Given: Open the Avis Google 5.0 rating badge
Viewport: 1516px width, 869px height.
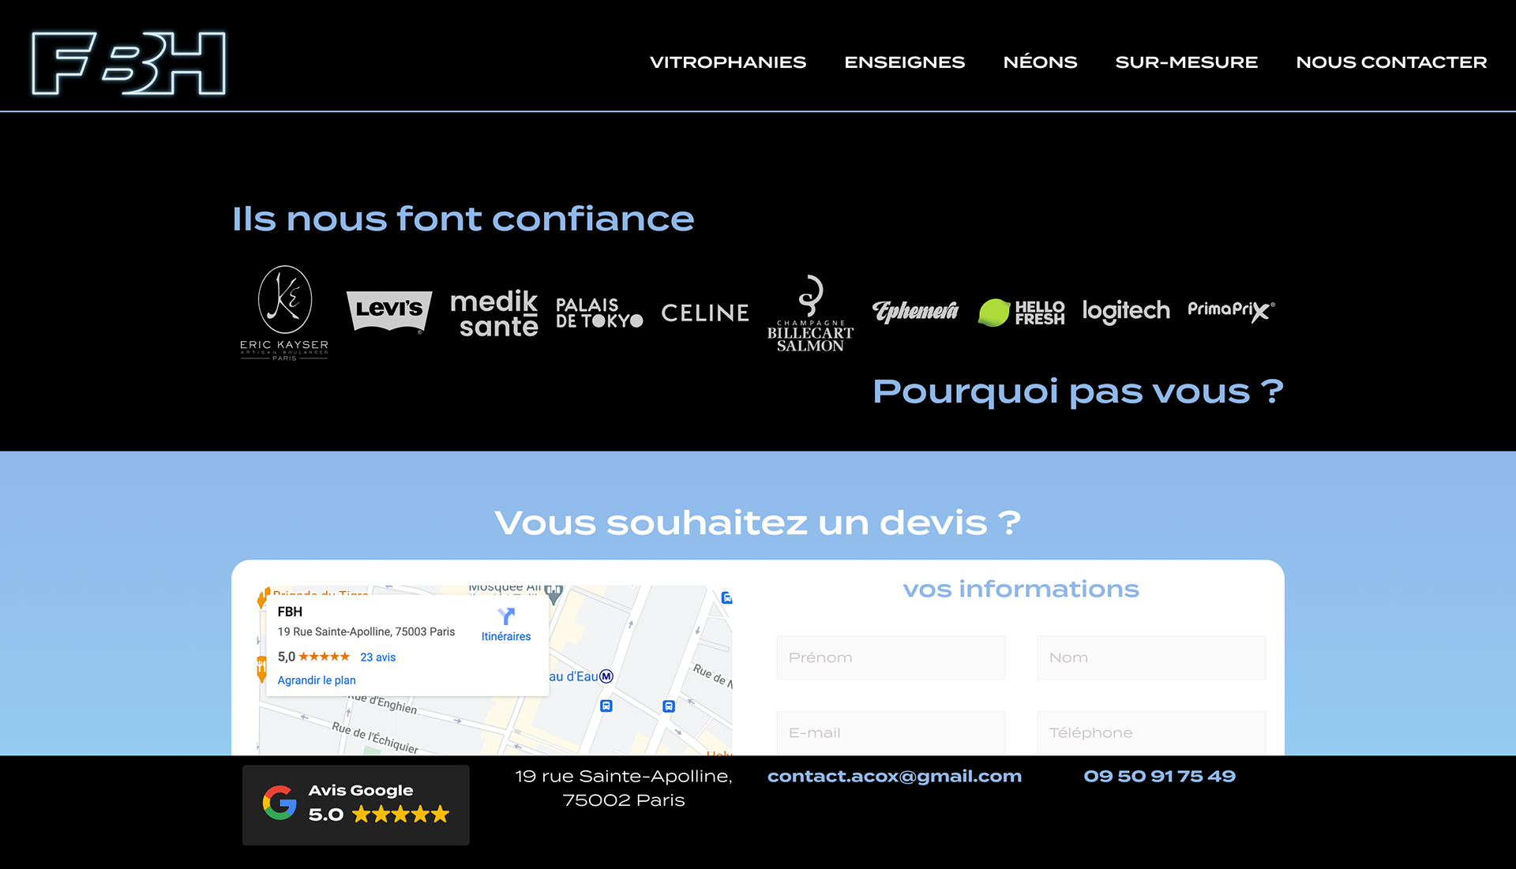Looking at the screenshot, I should (x=356, y=805).
